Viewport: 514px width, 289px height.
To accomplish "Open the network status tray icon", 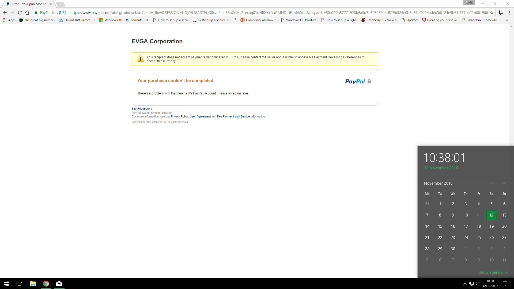I will (x=471, y=284).
